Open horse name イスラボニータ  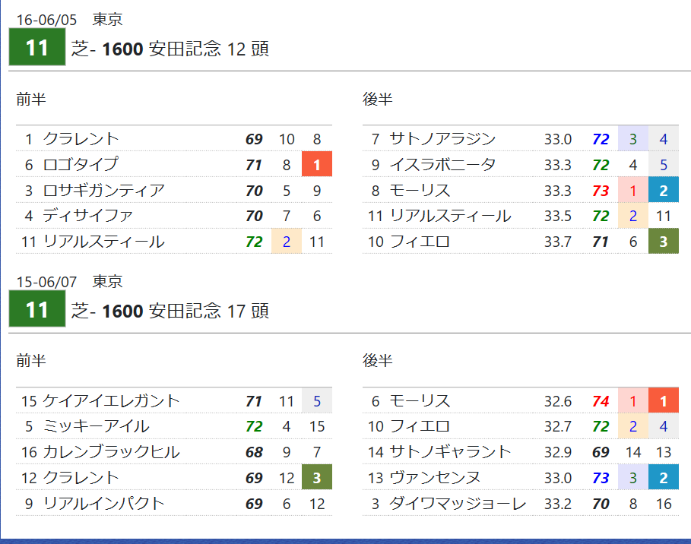pos(442,164)
